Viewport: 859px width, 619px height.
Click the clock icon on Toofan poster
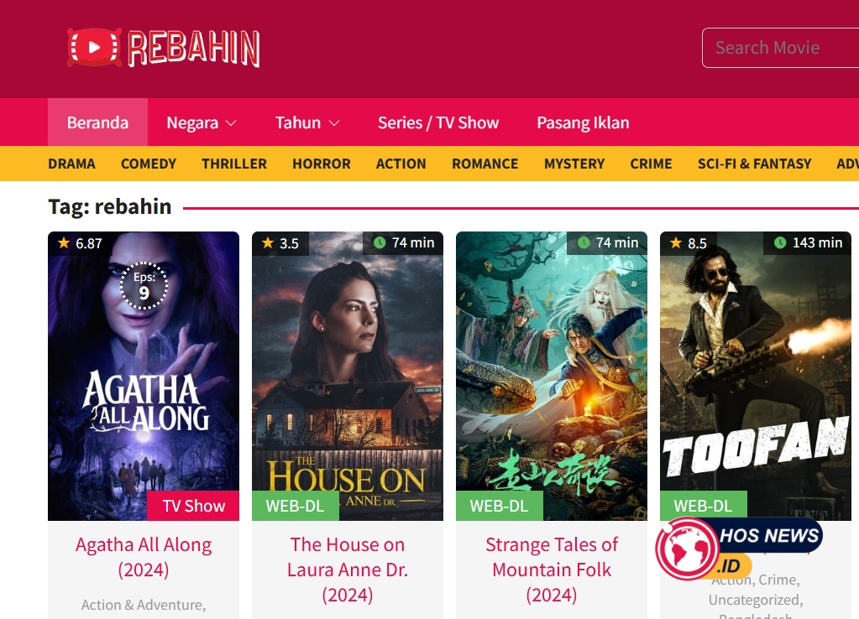pyautogui.click(x=780, y=242)
